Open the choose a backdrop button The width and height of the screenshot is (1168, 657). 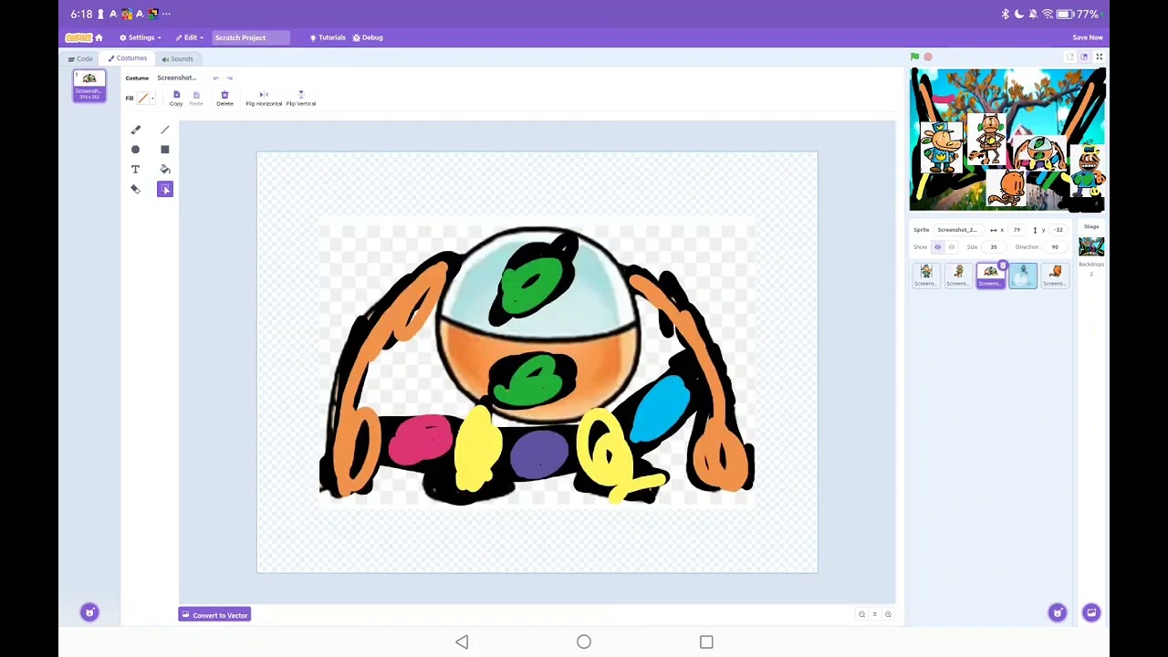pos(1091,612)
